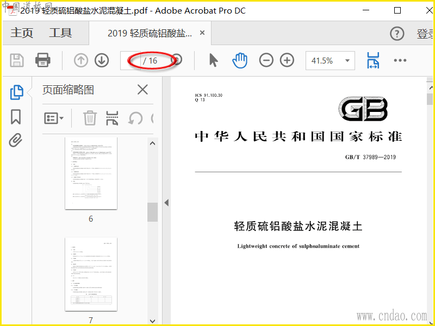Viewport: 435px width, 326px height.
Task: Open the zoom level 41.5% dropdown
Action: click(x=347, y=60)
